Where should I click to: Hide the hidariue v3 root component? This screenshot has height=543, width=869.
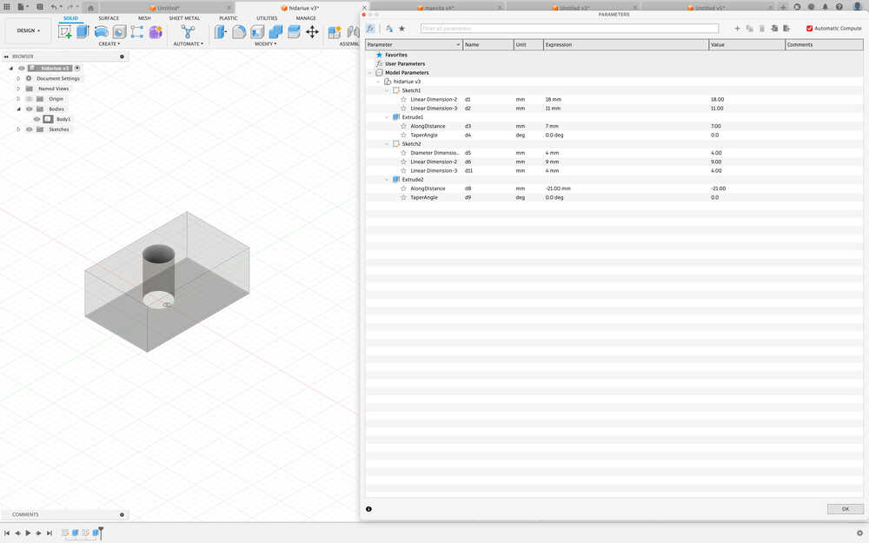(x=22, y=68)
